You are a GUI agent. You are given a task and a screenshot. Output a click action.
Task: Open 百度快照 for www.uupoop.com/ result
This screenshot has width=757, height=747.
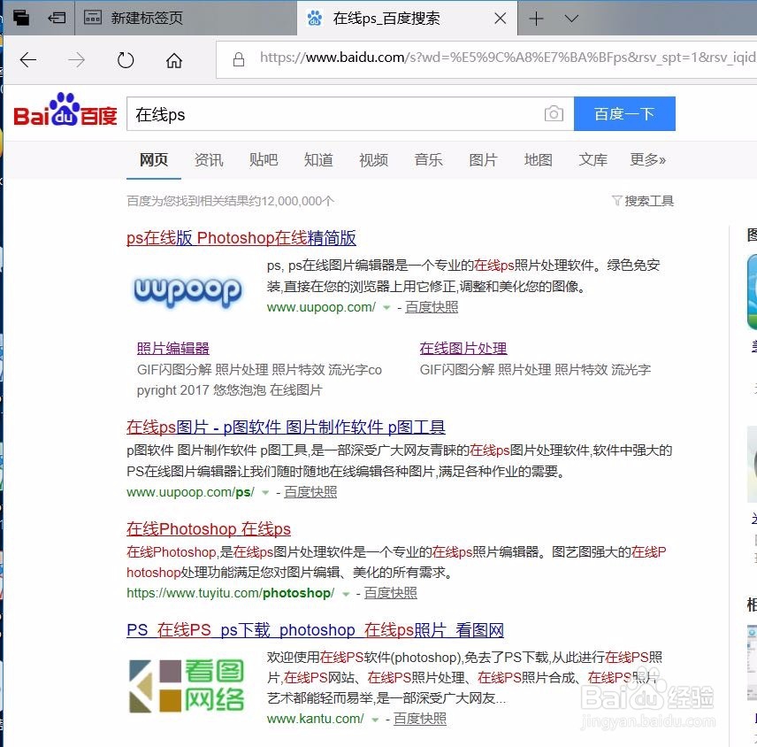(x=432, y=307)
